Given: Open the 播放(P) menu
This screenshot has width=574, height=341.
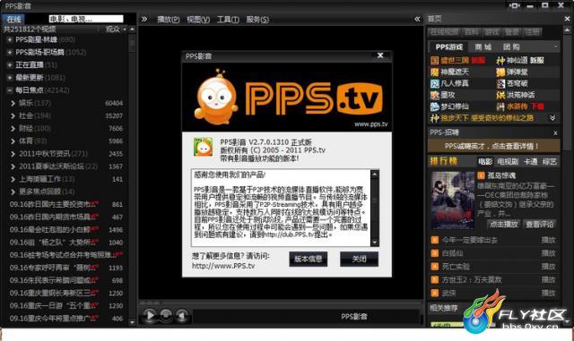Looking at the screenshot, I should (169, 20).
